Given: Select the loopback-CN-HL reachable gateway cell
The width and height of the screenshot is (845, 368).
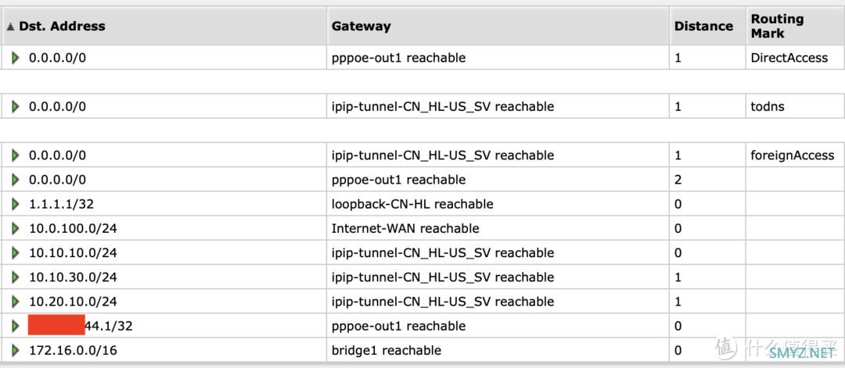Looking at the screenshot, I should pos(498,204).
